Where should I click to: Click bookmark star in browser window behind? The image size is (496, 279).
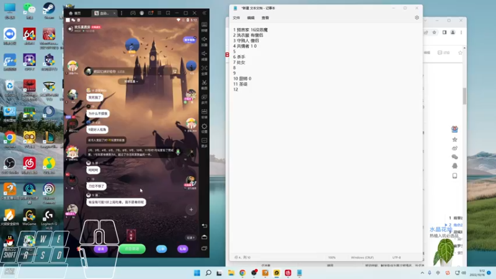click(435, 32)
